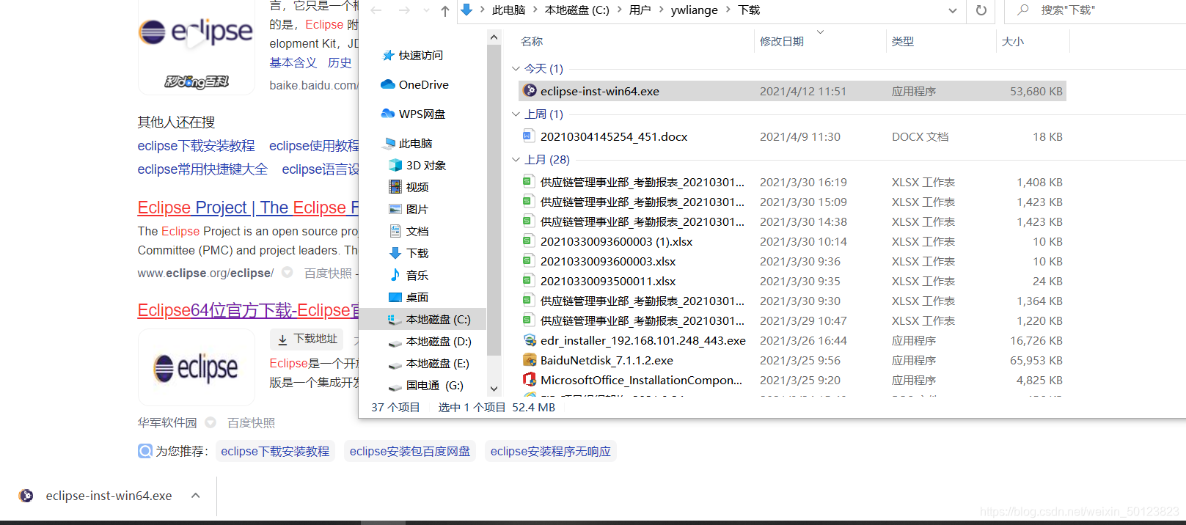Open browser link eclipse常用快捷键大全

(202, 169)
